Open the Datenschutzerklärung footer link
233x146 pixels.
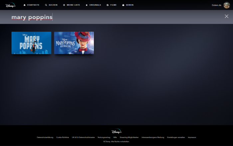[x=45, y=137]
